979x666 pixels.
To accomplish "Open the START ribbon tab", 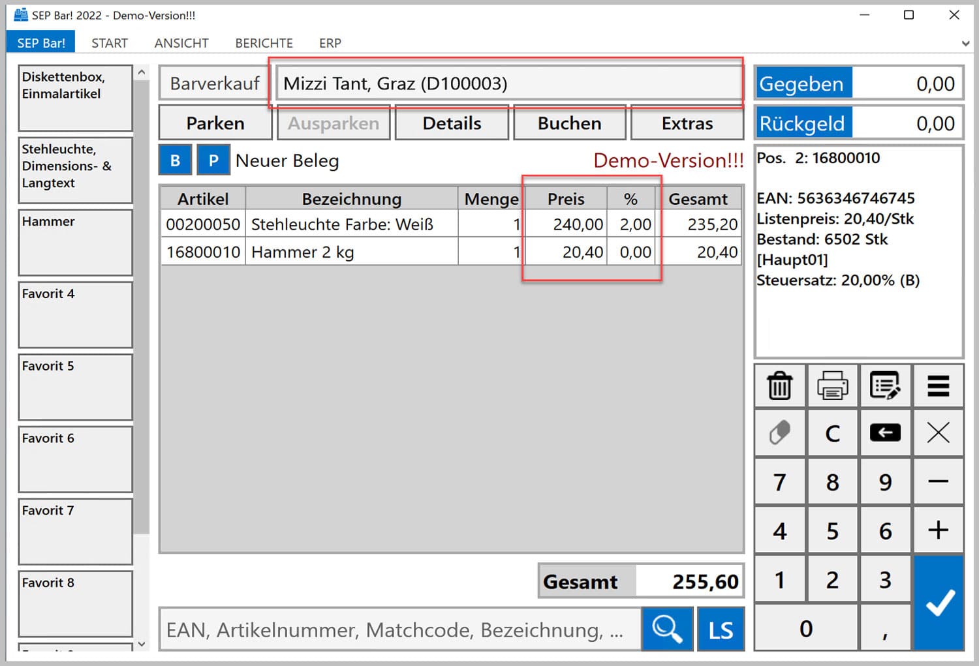I will [x=110, y=43].
